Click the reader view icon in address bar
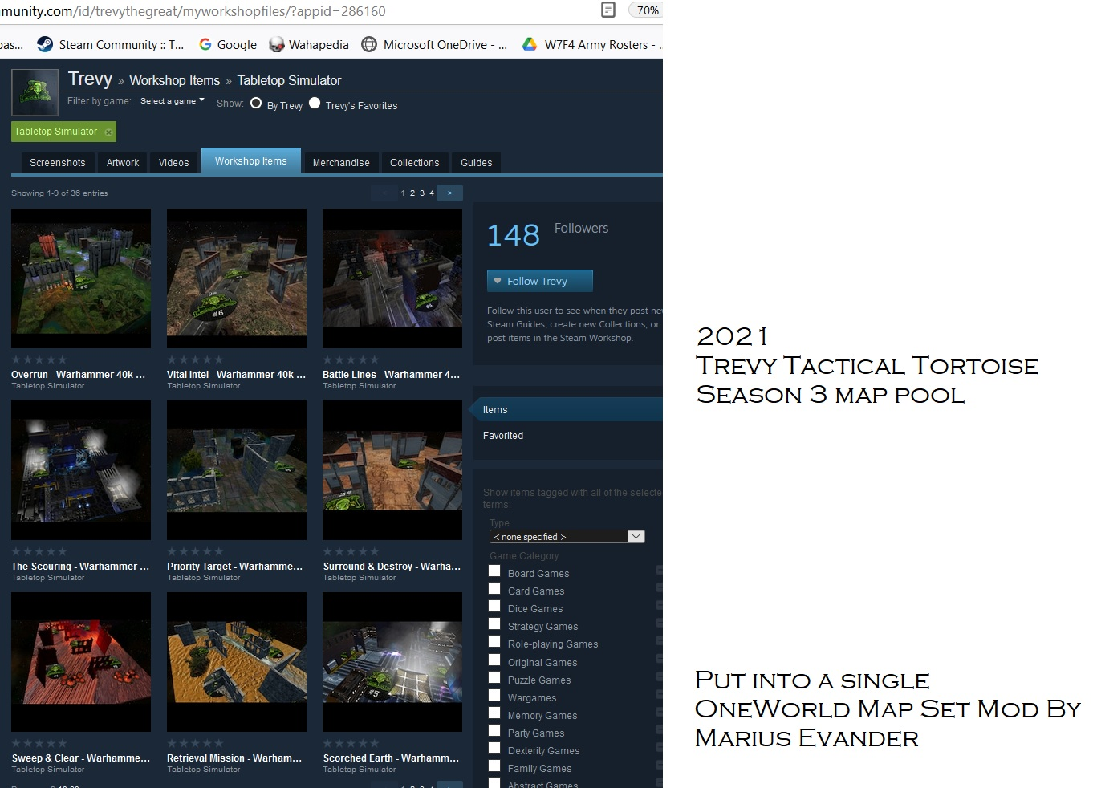This screenshot has width=1093, height=788. [608, 10]
